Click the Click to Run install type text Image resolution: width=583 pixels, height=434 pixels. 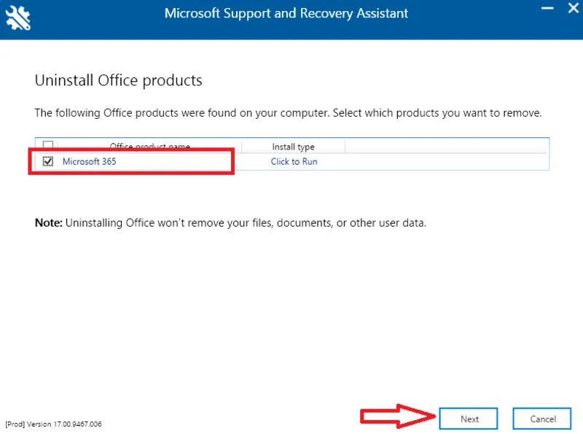pyautogui.click(x=294, y=161)
